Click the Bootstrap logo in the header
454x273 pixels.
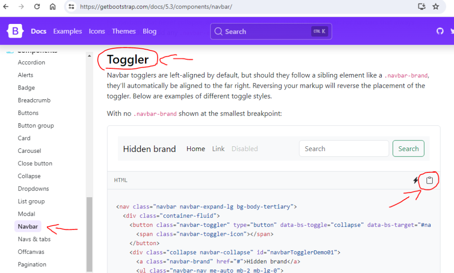[15, 31]
